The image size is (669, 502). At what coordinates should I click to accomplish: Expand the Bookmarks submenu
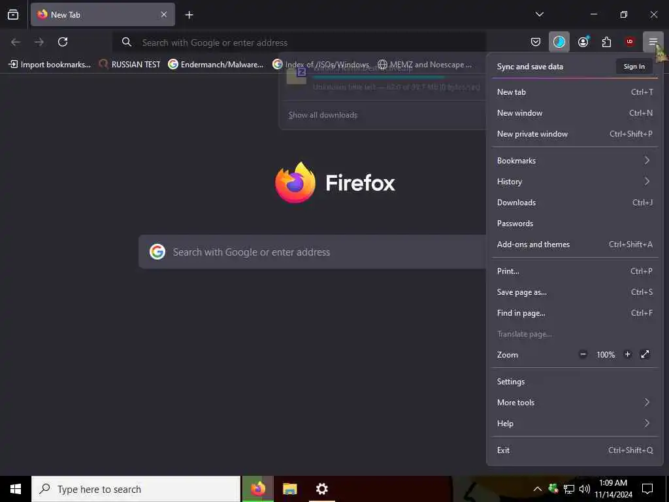pos(575,161)
